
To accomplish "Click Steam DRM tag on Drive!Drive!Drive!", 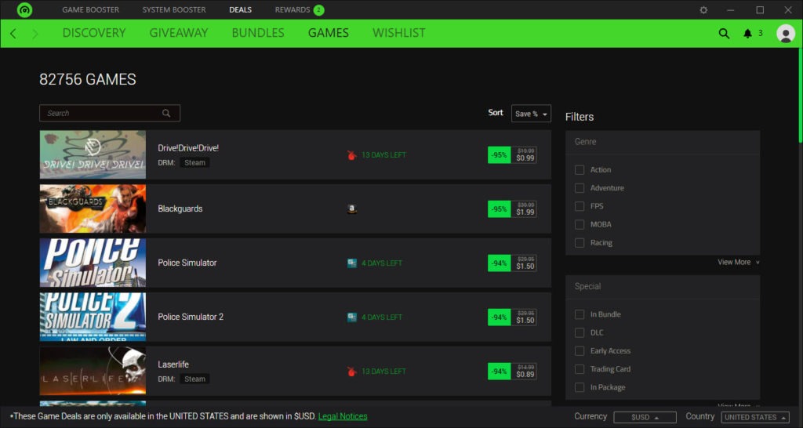I will [194, 163].
